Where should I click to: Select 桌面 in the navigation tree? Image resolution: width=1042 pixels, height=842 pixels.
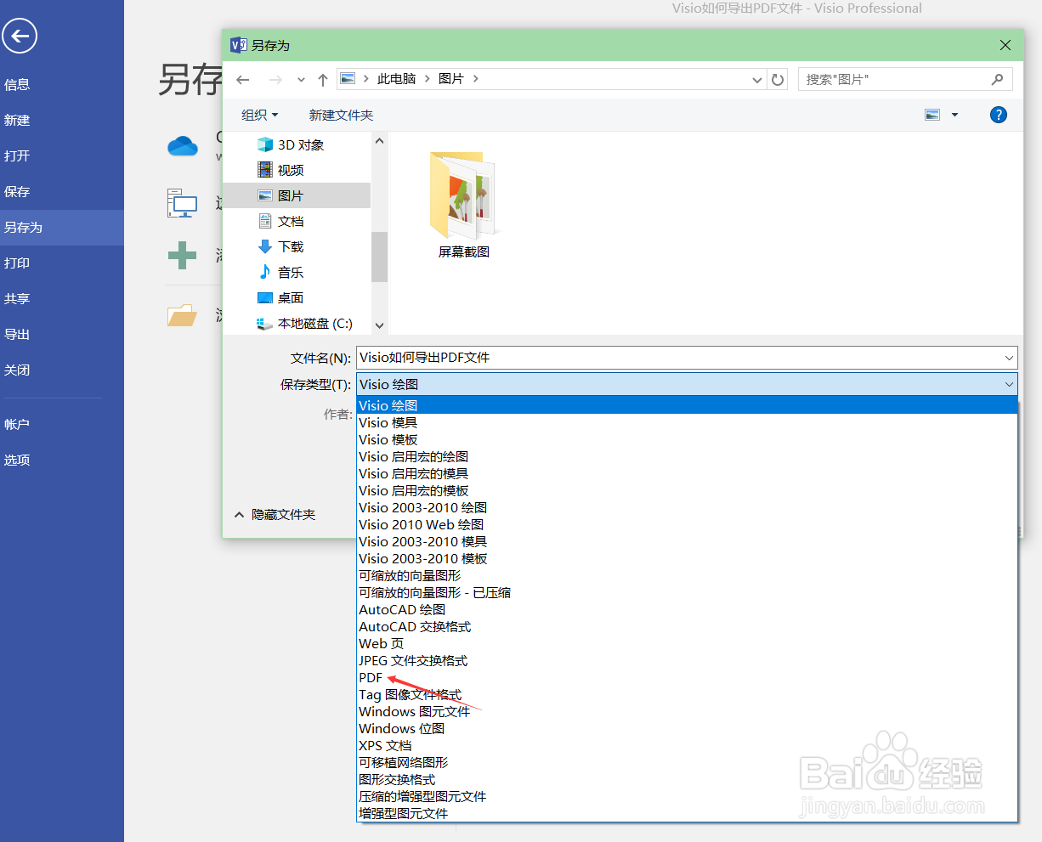coord(280,298)
